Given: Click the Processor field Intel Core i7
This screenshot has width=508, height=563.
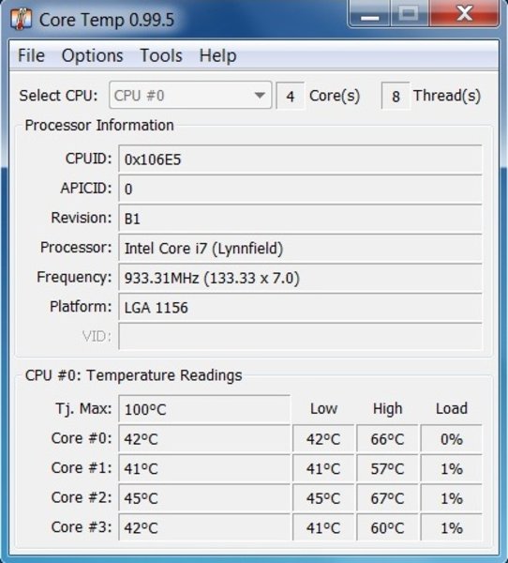Looking at the screenshot, I should point(300,248).
